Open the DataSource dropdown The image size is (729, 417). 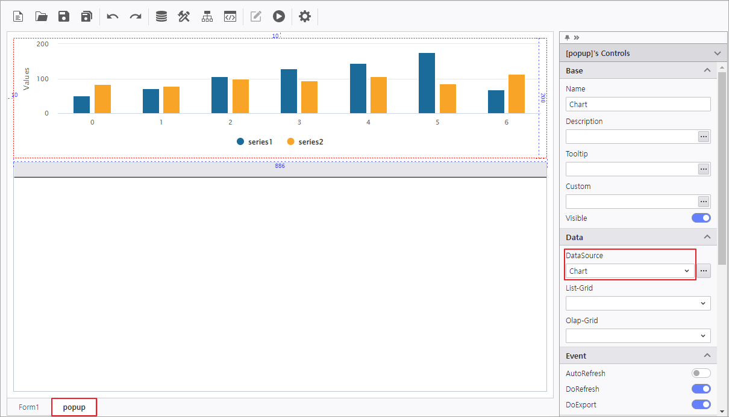coord(630,271)
